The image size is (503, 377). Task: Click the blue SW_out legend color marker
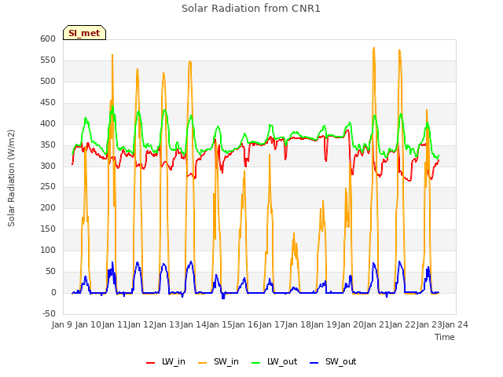(314, 363)
